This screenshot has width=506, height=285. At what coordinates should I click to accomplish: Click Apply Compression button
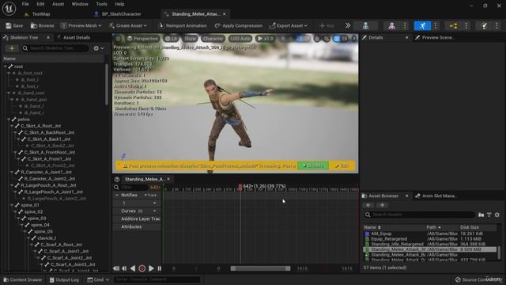(x=239, y=25)
